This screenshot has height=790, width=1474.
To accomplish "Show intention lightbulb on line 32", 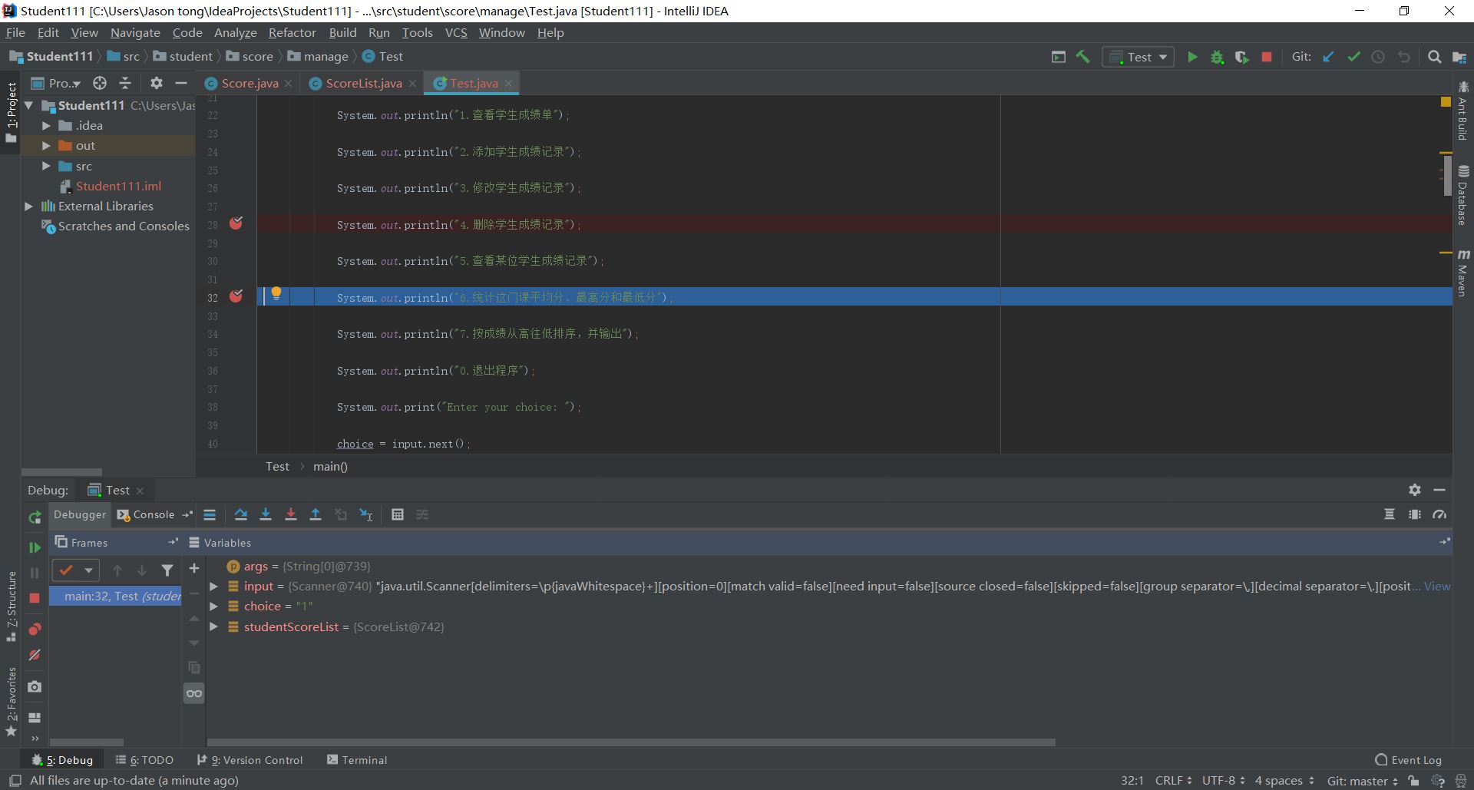I will (x=276, y=294).
